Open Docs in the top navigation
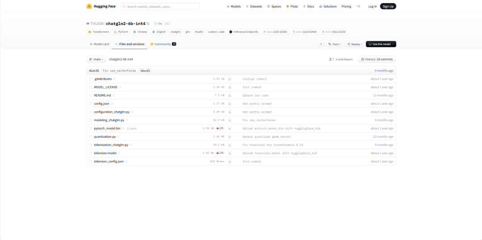 point(309,6)
